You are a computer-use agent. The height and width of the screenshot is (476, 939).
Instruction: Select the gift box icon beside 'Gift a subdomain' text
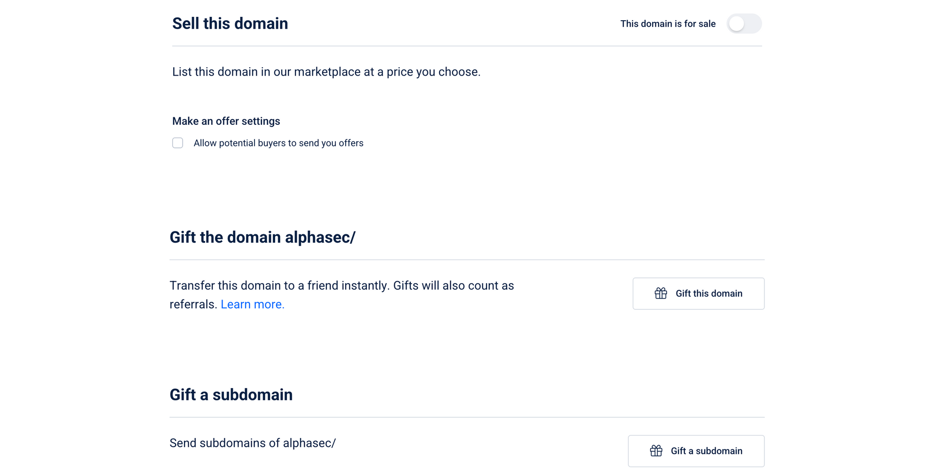click(x=656, y=451)
